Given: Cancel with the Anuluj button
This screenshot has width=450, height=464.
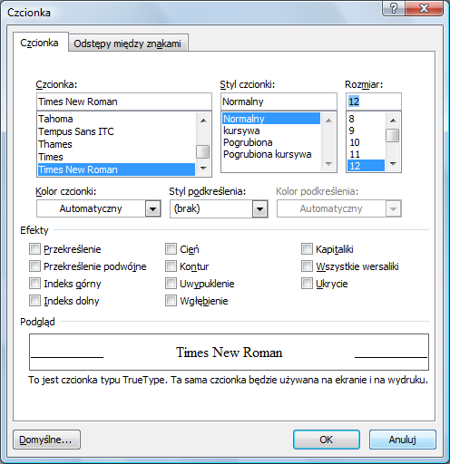Looking at the screenshot, I should click(403, 440).
